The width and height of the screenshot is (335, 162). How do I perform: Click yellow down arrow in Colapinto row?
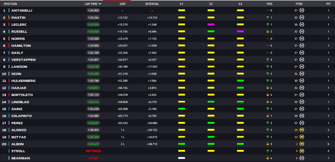pyautogui.click(x=268, y=116)
